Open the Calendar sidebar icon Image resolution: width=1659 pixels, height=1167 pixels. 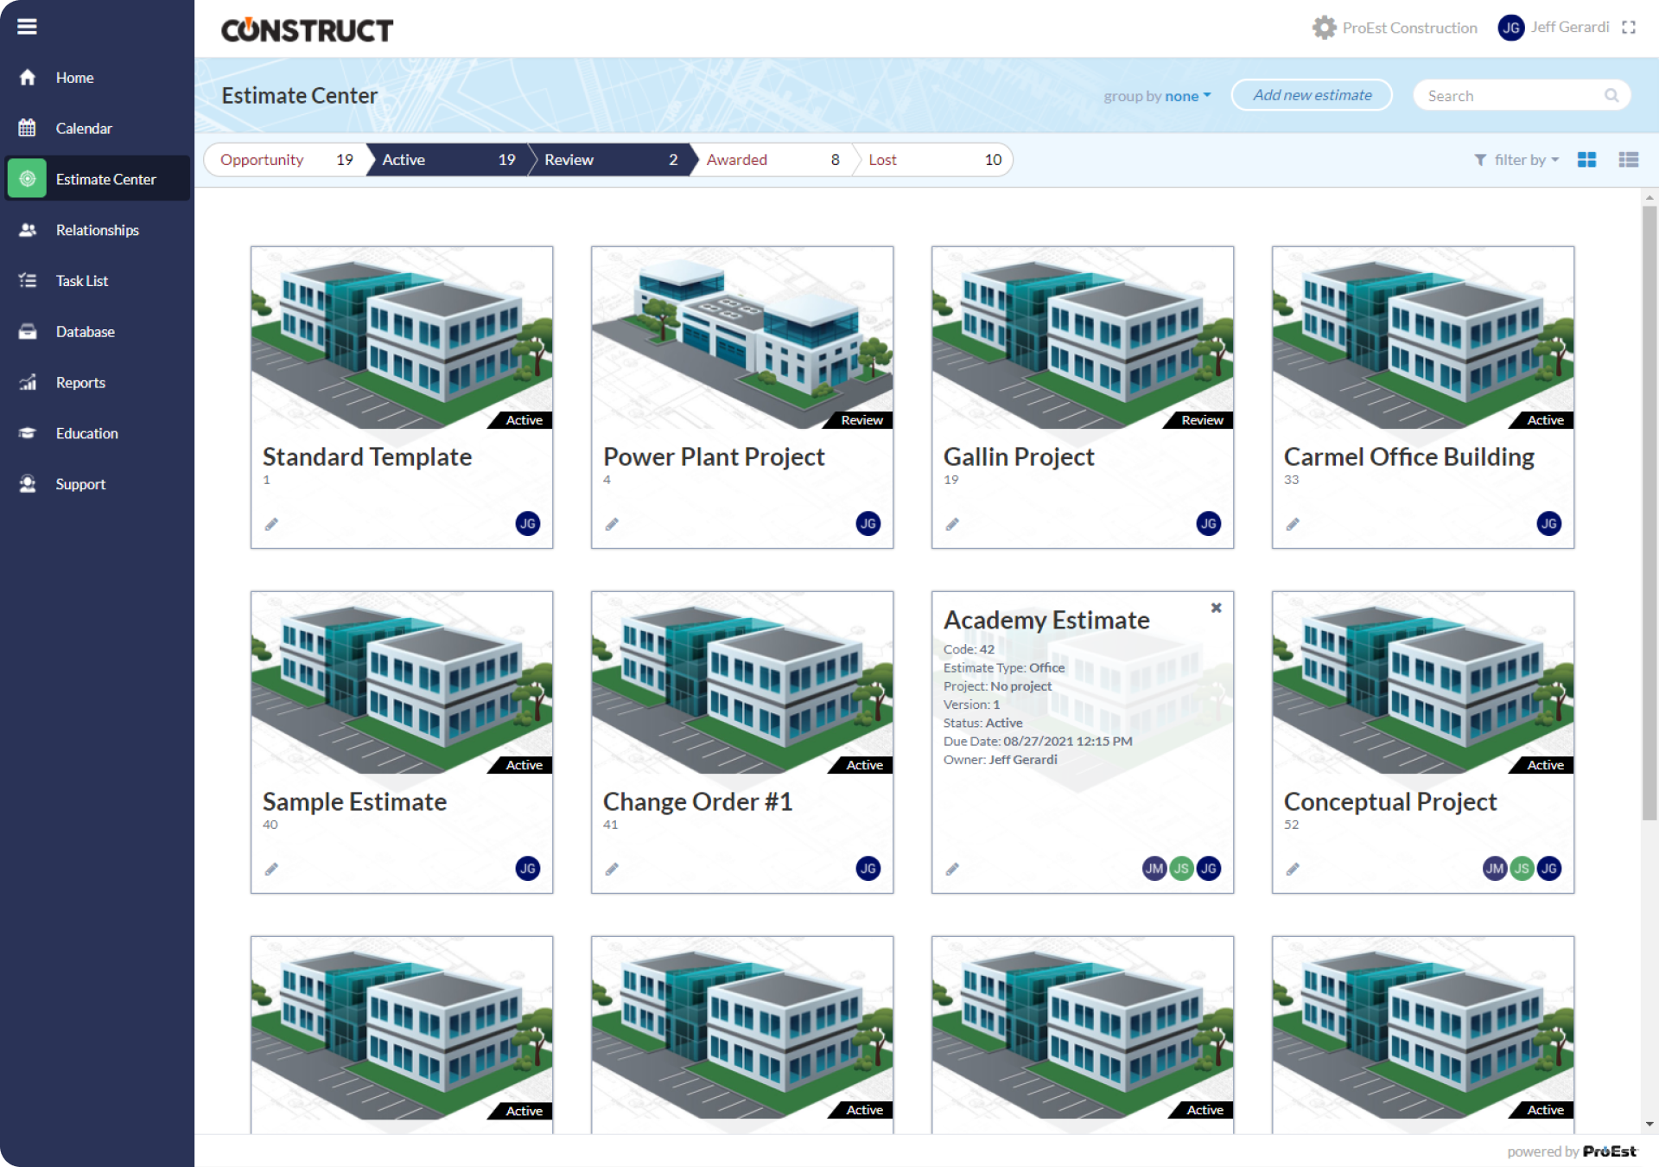click(28, 128)
